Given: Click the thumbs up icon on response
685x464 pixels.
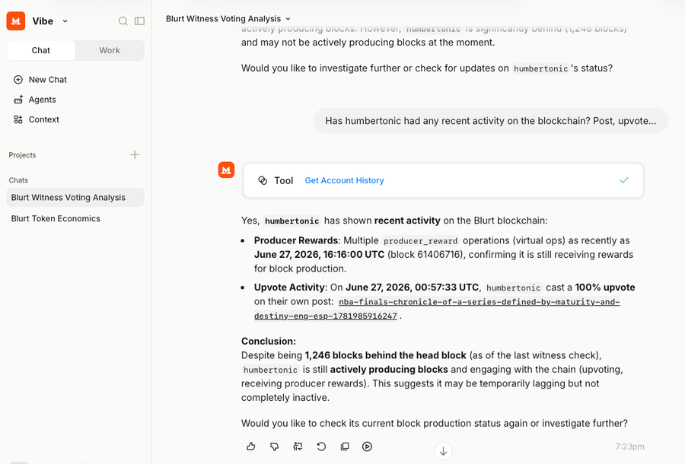Looking at the screenshot, I should [250, 446].
